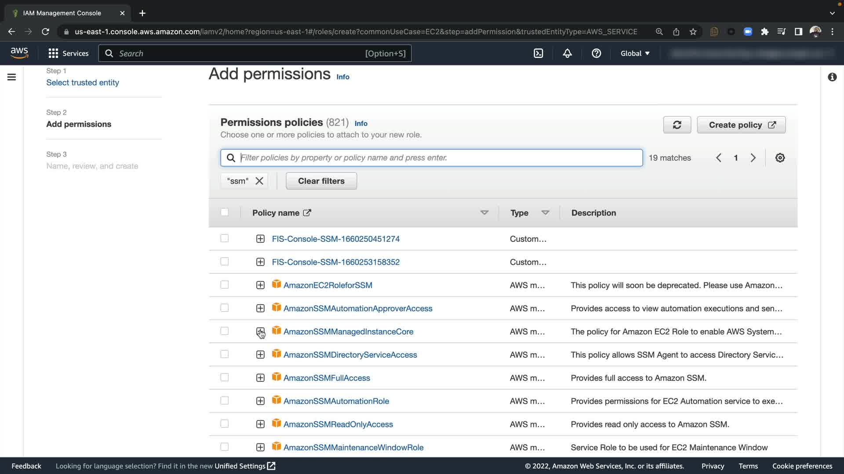This screenshot has height=474, width=844.
Task: Open AWS CloudShell icon
Action: point(538,54)
